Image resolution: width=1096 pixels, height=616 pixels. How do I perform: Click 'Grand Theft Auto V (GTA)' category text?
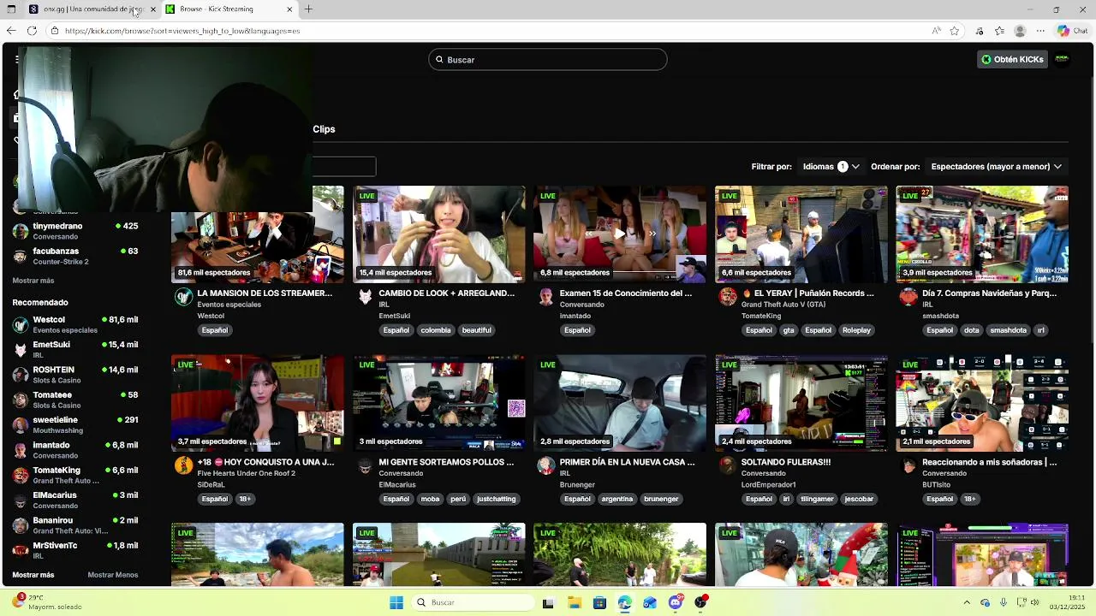783,305
